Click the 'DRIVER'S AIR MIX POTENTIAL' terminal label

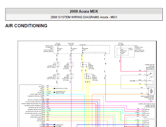click(x=33, y=106)
